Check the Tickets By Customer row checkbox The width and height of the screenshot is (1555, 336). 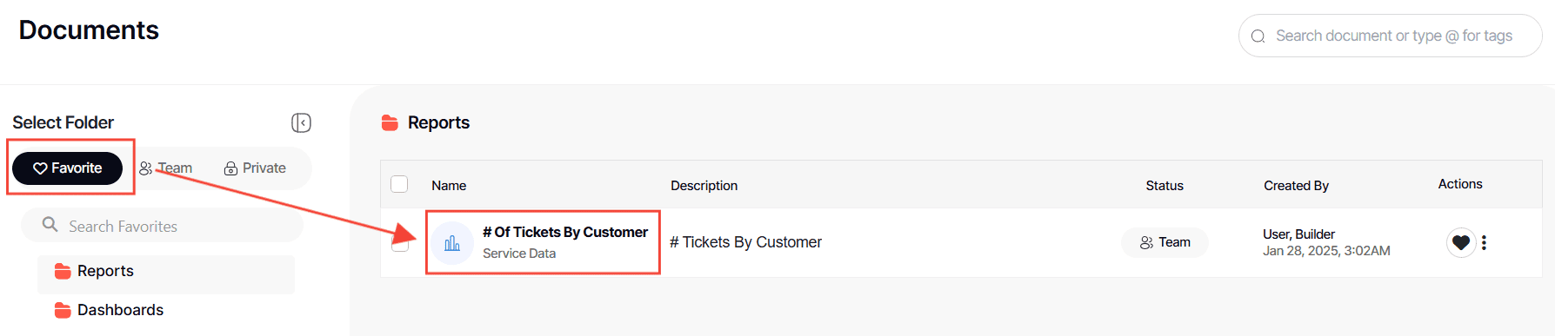click(400, 244)
